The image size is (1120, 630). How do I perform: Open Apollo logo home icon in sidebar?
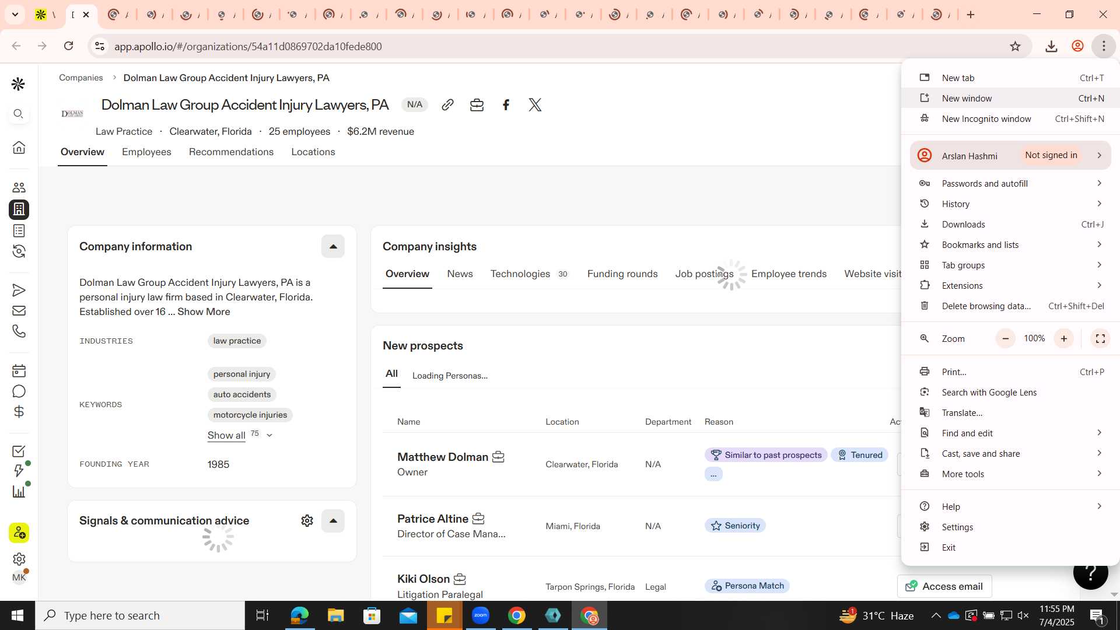[18, 84]
